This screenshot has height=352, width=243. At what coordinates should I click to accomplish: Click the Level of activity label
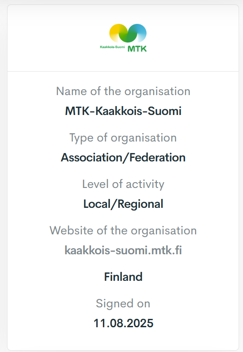click(x=123, y=184)
